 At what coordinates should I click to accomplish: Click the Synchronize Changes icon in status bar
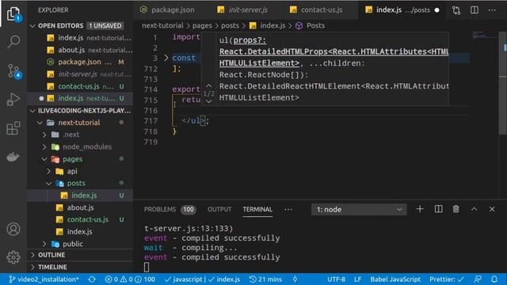92,279
